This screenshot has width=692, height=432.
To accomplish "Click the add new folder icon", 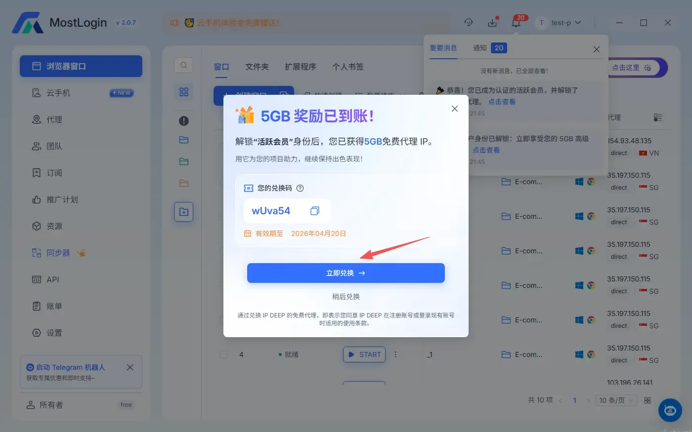I will click(x=183, y=212).
